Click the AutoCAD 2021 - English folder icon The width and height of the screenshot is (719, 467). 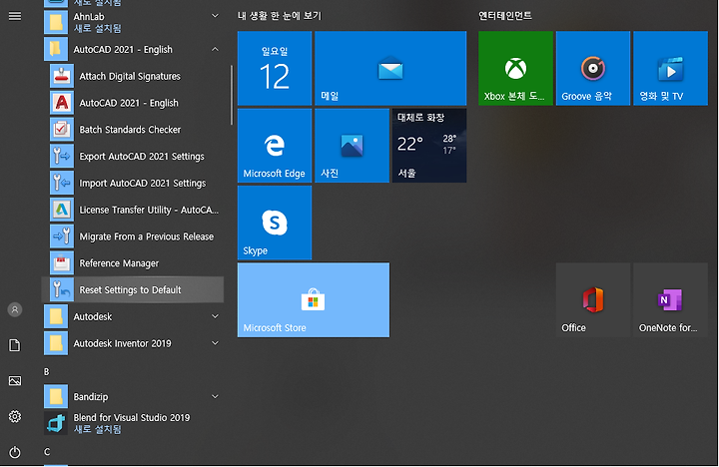pos(56,49)
